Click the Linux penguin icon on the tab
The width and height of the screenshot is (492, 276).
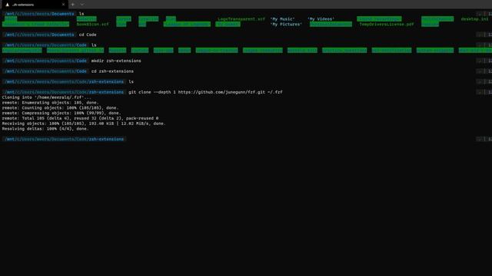(x=7, y=5)
